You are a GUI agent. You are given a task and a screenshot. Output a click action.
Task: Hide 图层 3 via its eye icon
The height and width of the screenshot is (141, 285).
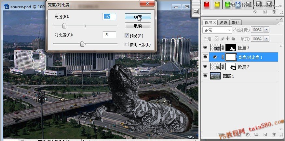point(205,48)
